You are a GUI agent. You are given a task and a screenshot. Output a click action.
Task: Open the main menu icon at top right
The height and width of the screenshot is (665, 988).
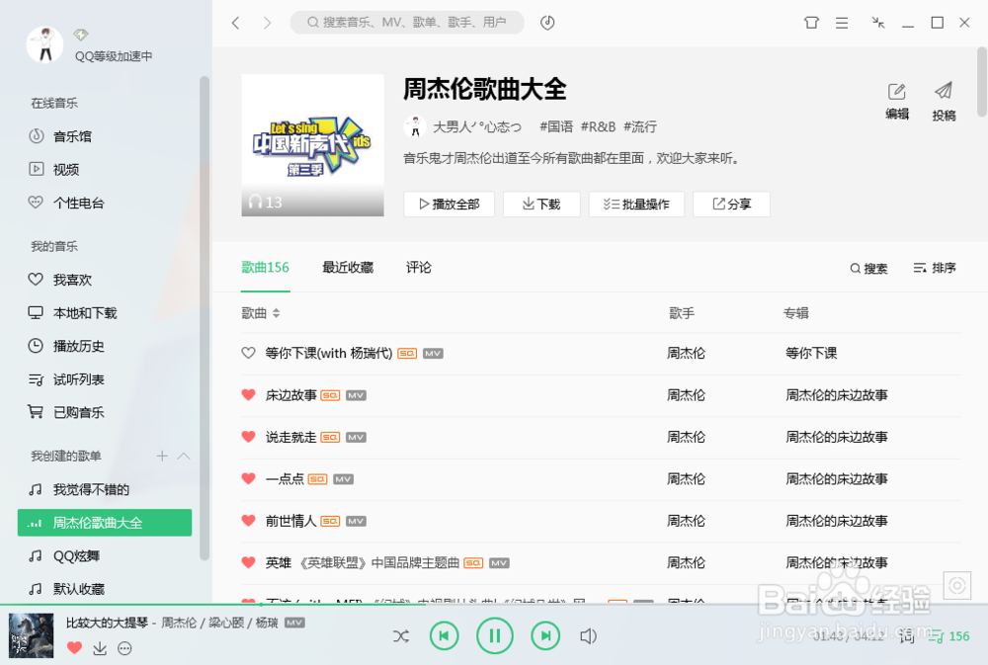click(x=841, y=23)
